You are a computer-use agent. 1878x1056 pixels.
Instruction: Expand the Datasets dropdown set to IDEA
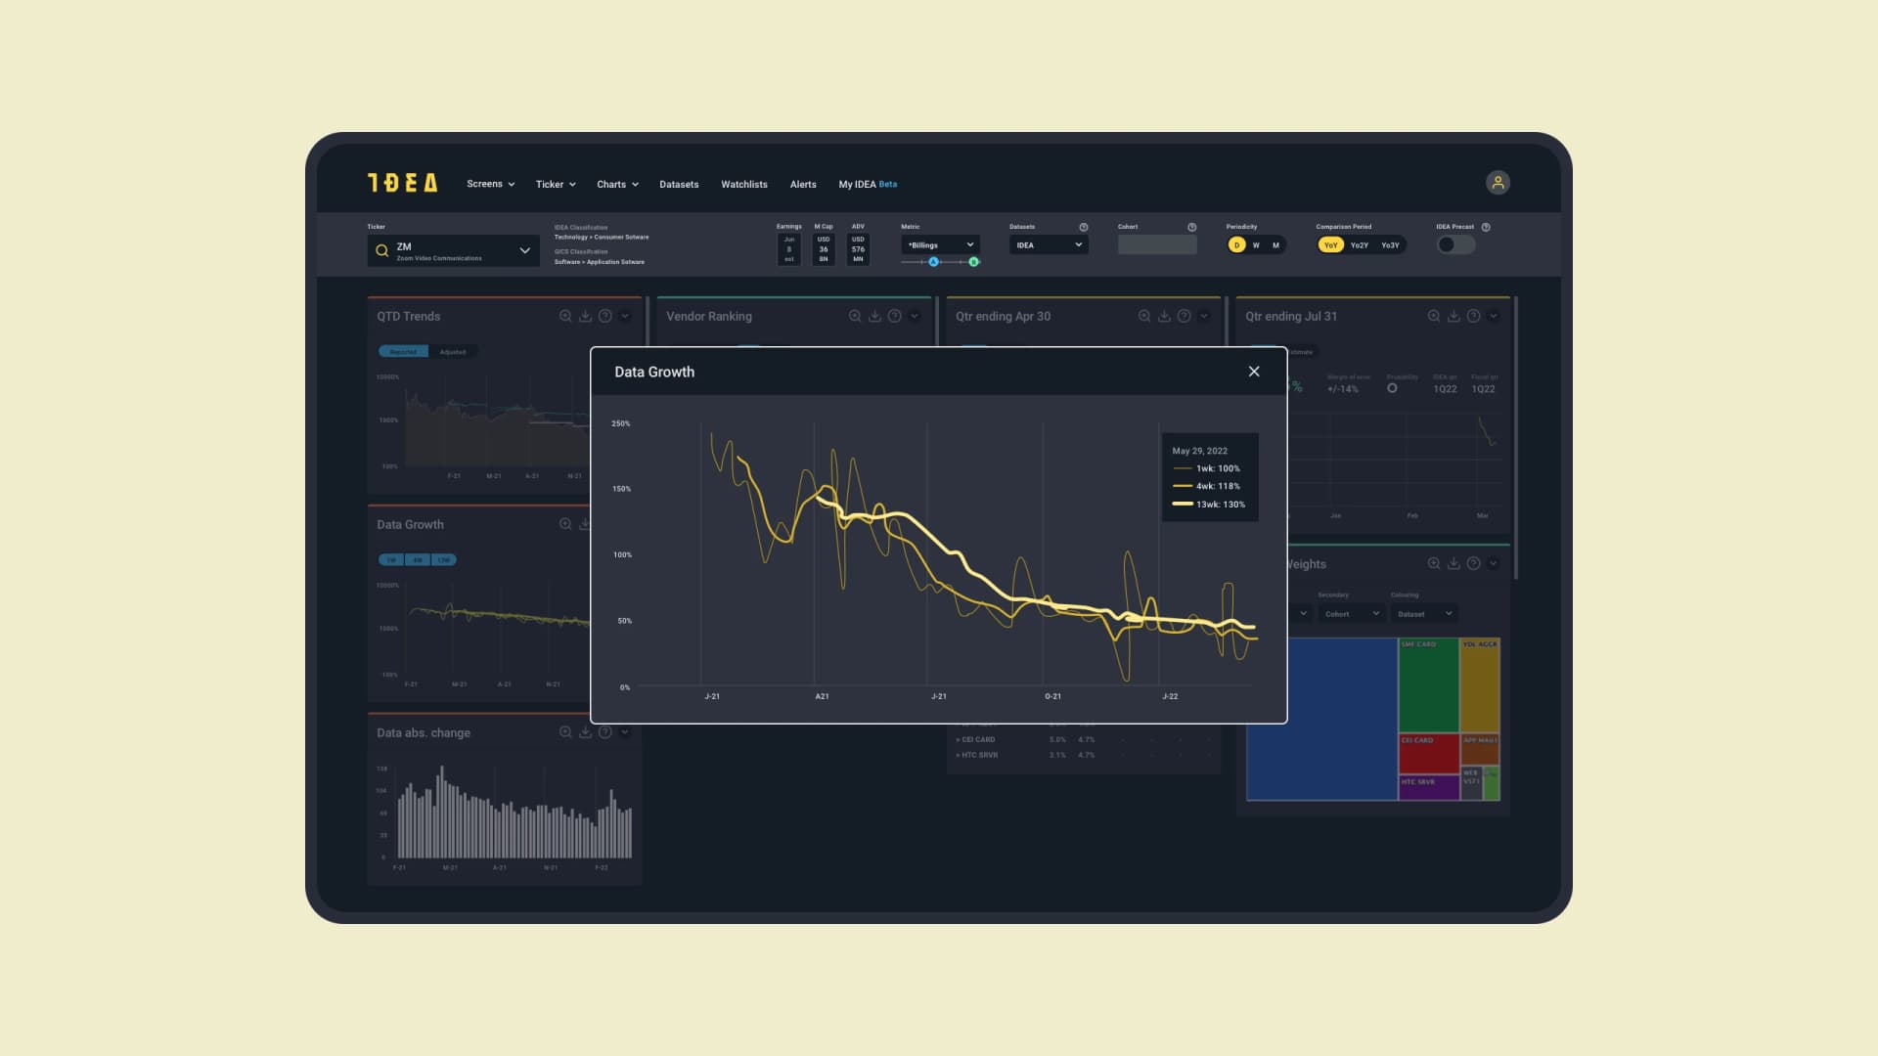1048,244
